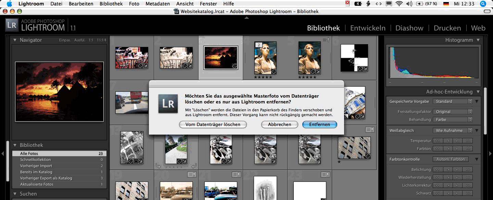The height and width of the screenshot is (200, 493).
Task: Select the road and truck thumbnail
Action: tap(132, 102)
